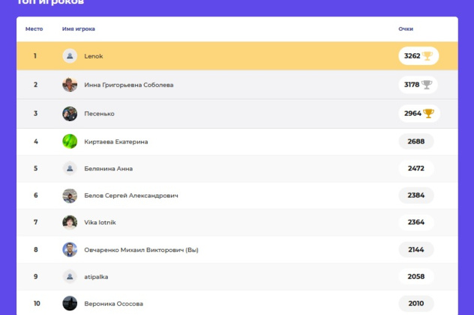Click the 2688 points badge
This screenshot has height=315, width=474.
[x=416, y=141]
